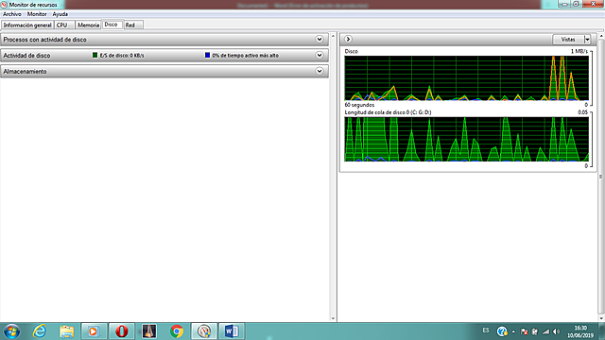Image resolution: width=605 pixels, height=340 pixels.
Task: Select the Disco tab
Action: 112,25
